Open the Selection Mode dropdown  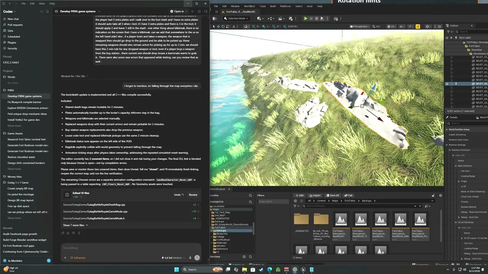click(236, 18)
